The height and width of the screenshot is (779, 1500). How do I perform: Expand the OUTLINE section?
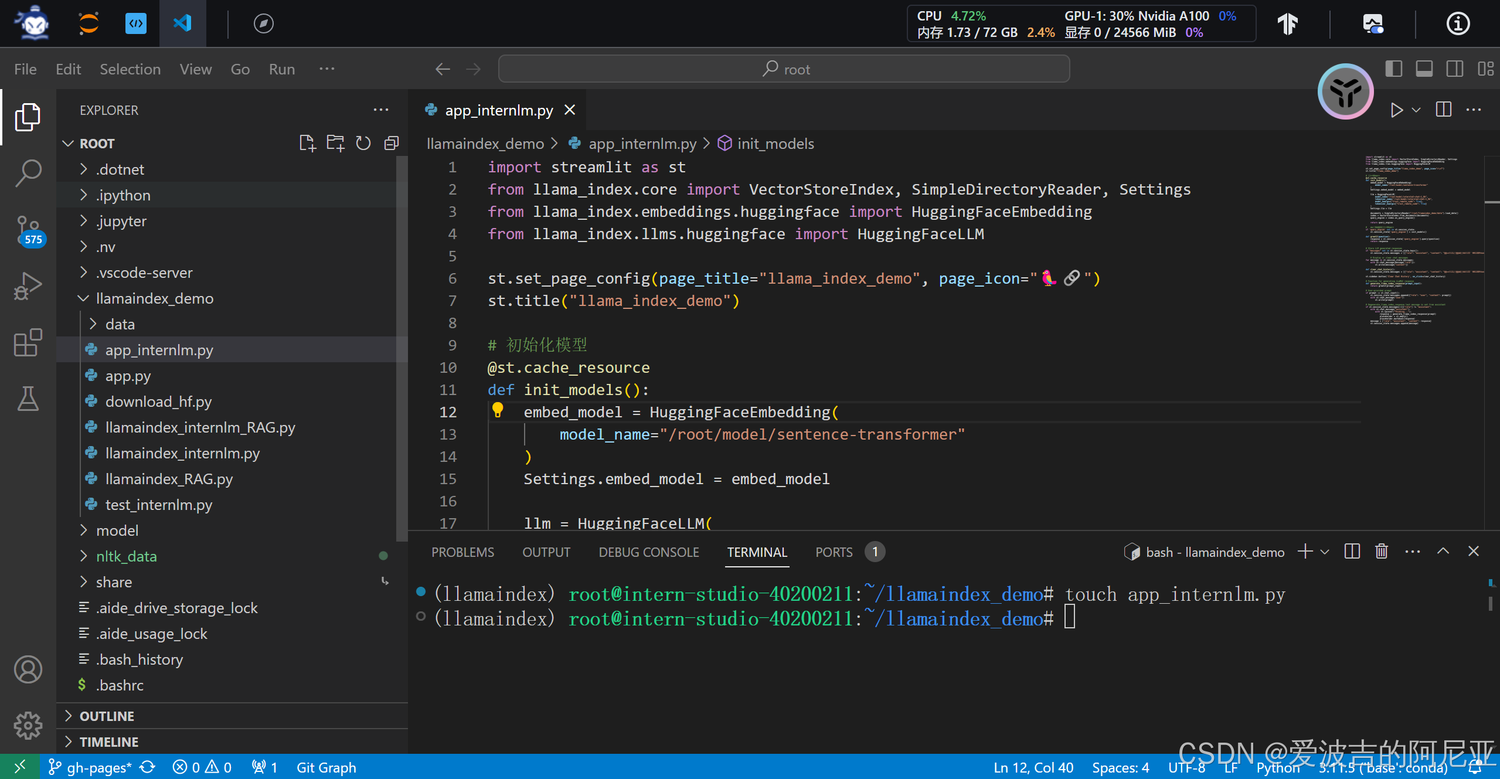click(x=107, y=716)
